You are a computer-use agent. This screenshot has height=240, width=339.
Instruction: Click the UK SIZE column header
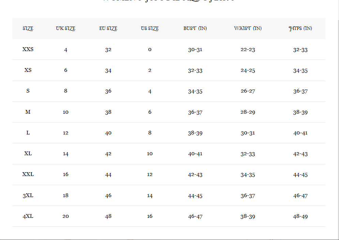click(x=65, y=29)
